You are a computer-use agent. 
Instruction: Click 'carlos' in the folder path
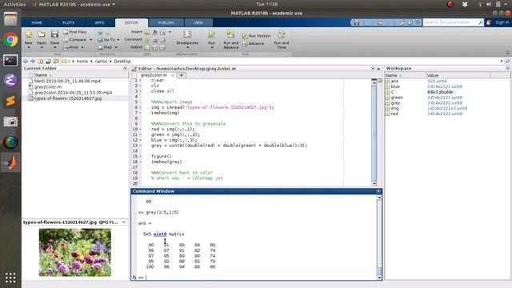[x=101, y=62]
